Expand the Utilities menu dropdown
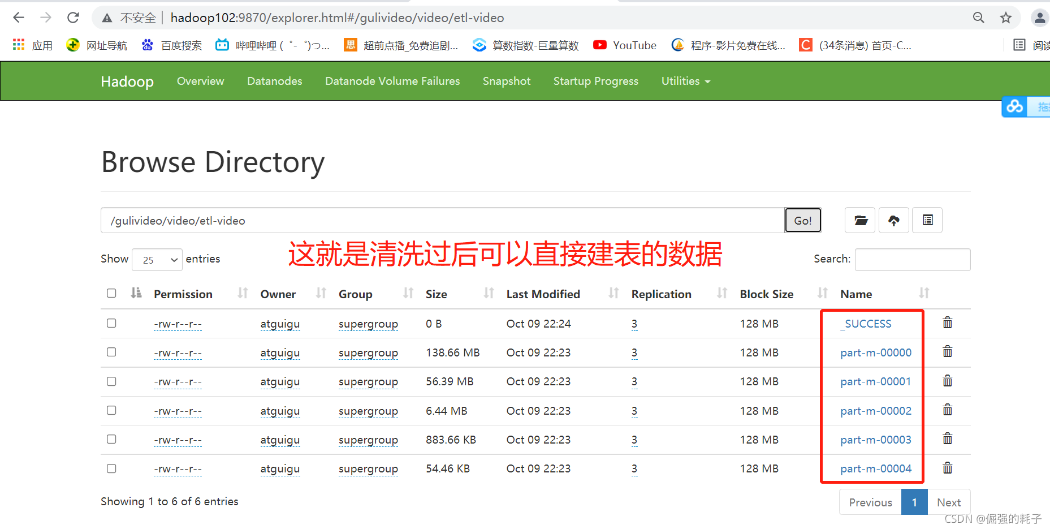1050x529 pixels. pos(686,81)
